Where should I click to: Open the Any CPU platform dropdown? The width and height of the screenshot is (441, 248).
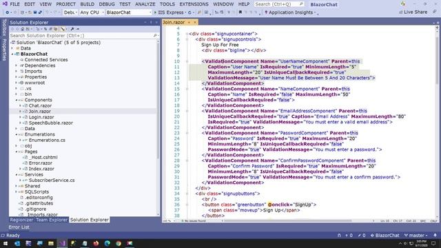(x=92, y=12)
